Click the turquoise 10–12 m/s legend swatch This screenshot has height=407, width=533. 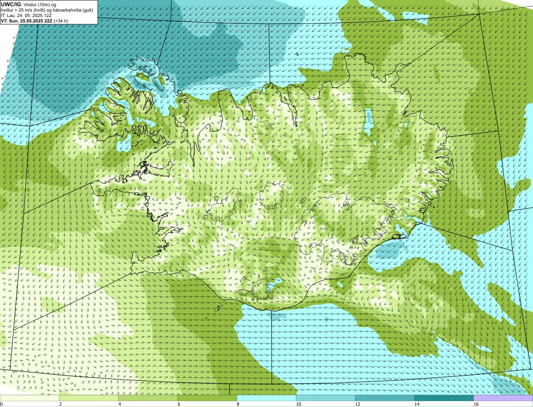tap(326, 398)
